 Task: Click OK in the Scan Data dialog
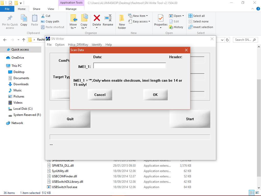click(155, 95)
